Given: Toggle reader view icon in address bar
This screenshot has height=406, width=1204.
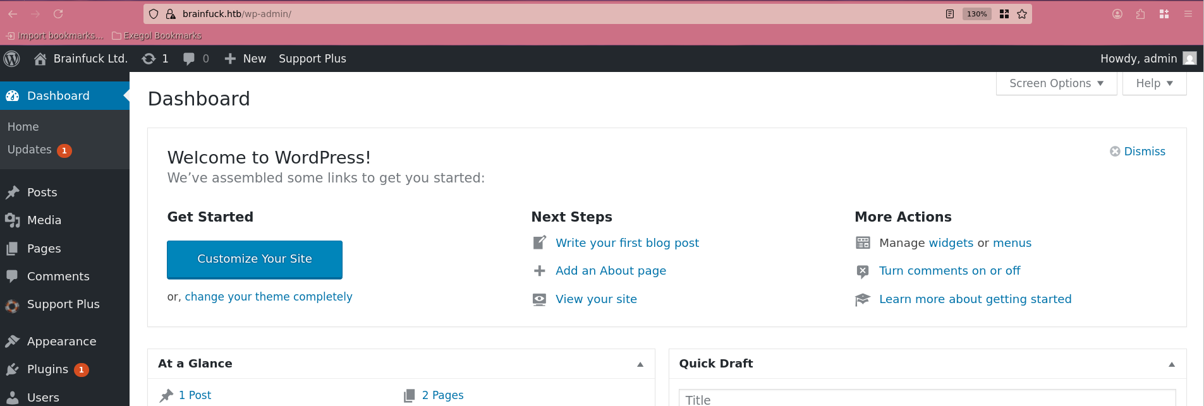Looking at the screenshot, I should pyautogui.click(x=949, y=14).
